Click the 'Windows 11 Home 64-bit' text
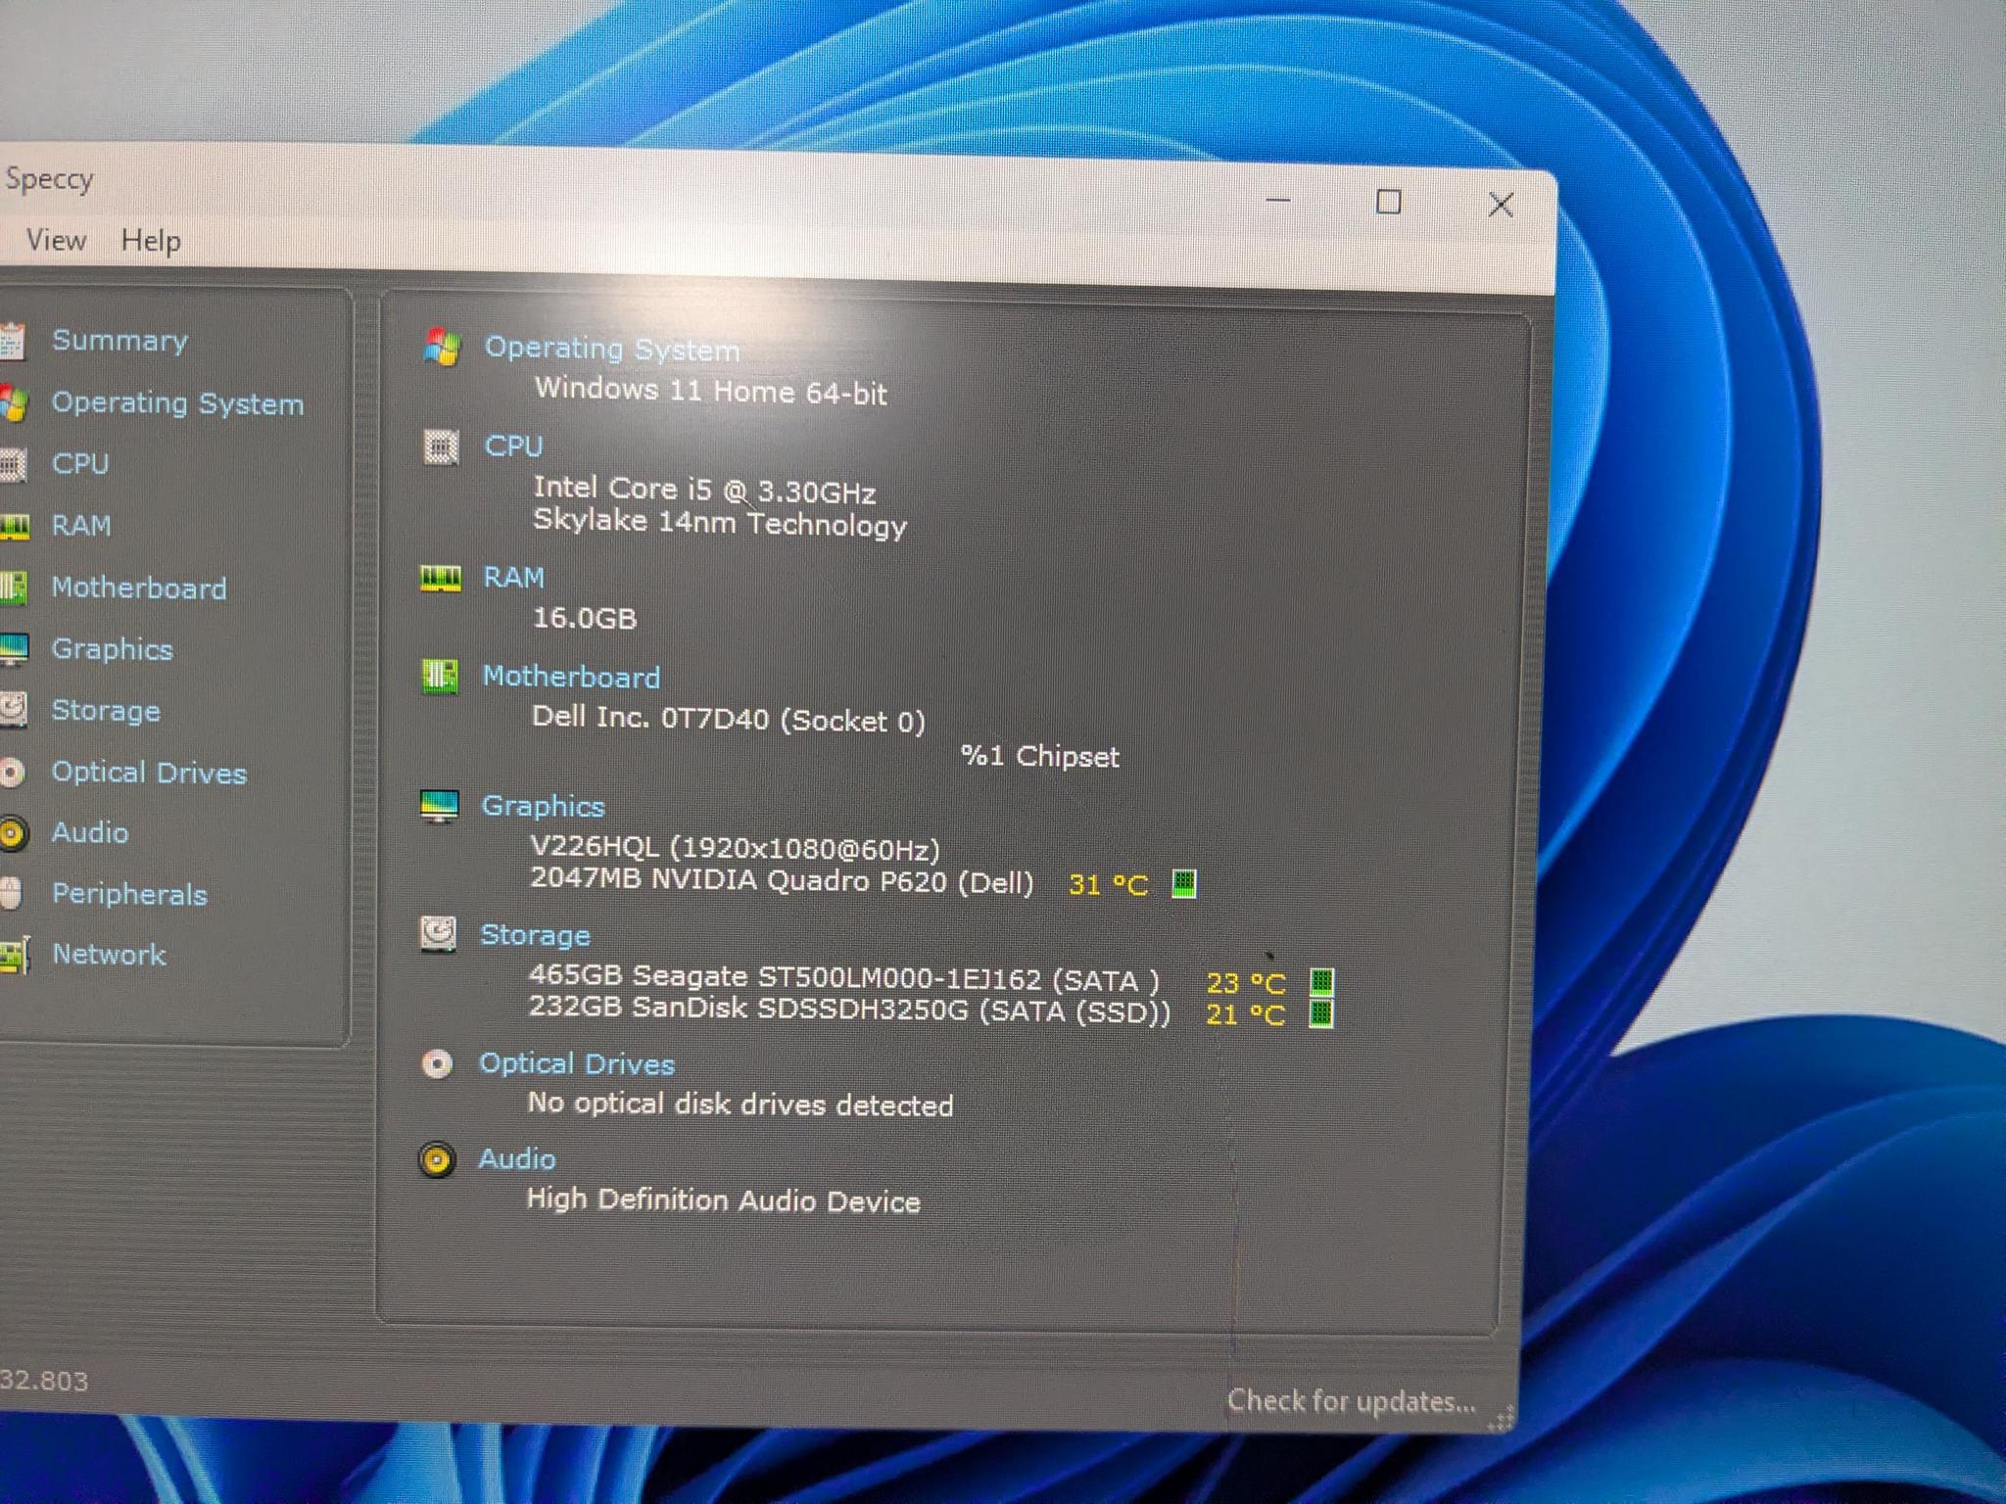 coord(711,391)
